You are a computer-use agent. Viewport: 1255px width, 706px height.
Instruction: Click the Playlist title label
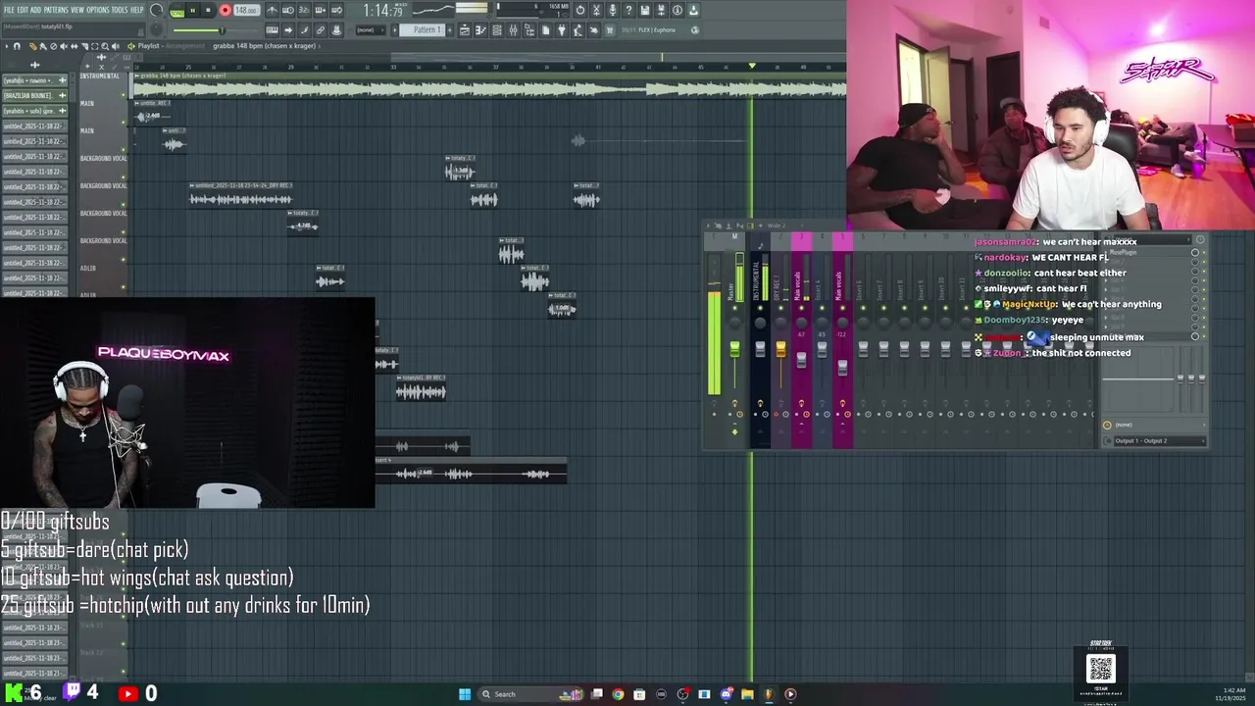pos(149,46)
